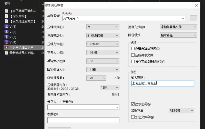Open the 路径模式 dropdown showing 相对路径
Image resolution: width=205 pixels, height=129 pixels.
pyautogui.click(x=178, y=35)
